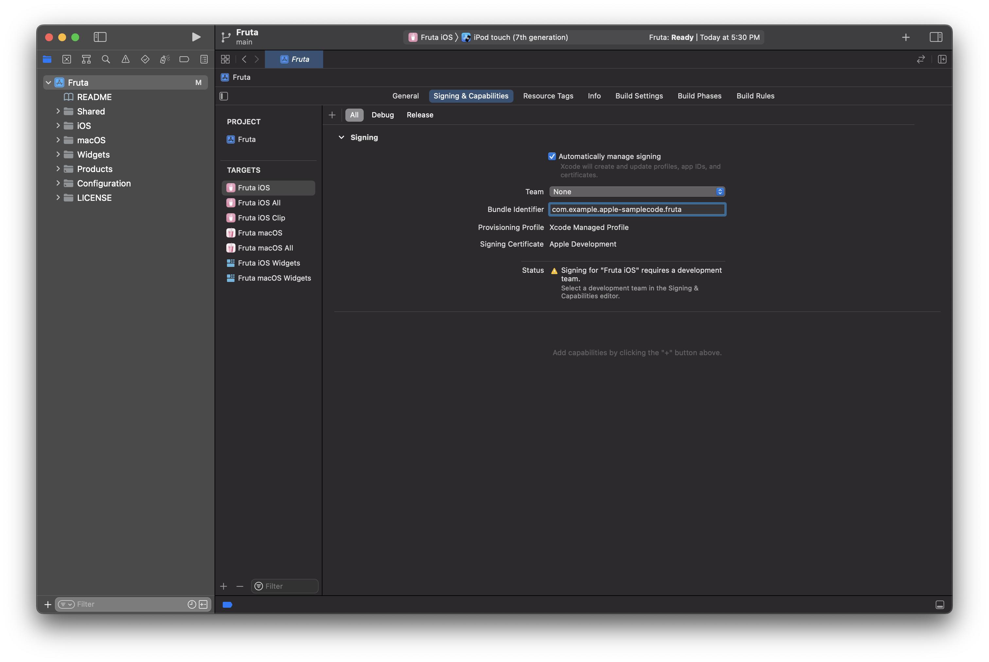Open the source control branch icon
This screenshot has height=662, width=989.
[x=226, y=37]
